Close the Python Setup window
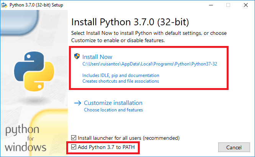The height and width of the screenshot is (157, 255). coord(245,5)
